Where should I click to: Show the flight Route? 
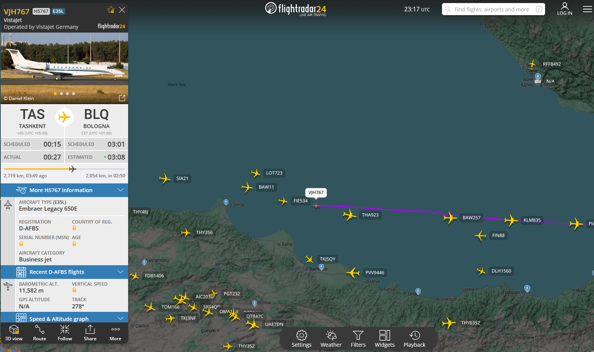pos(39,333)
